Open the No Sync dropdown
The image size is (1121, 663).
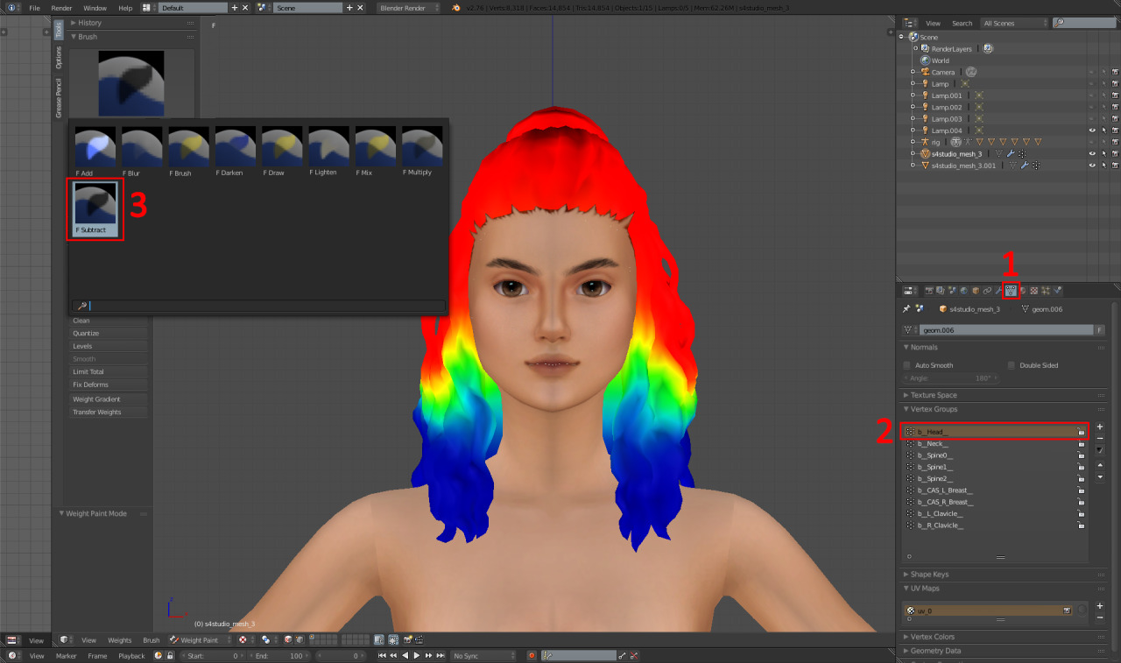[484, 655]
